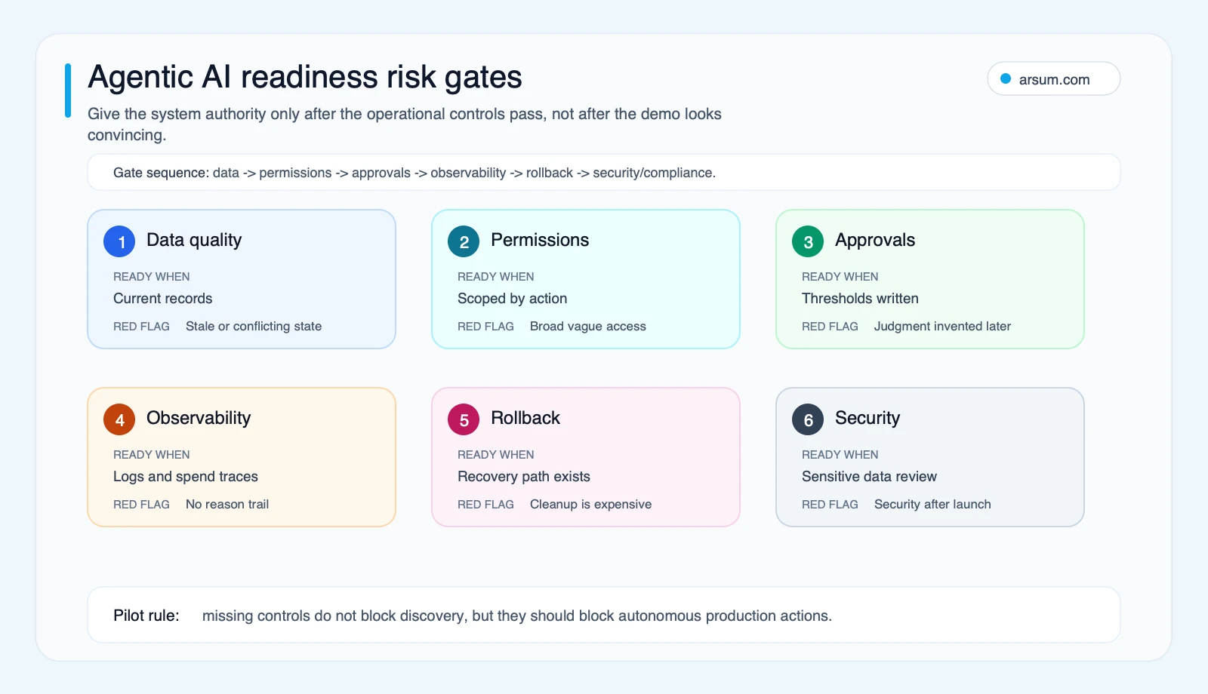Click READY WHEN label in Rollback card
The height and width of the screenshot is (694, 1208).
(496, 455)
